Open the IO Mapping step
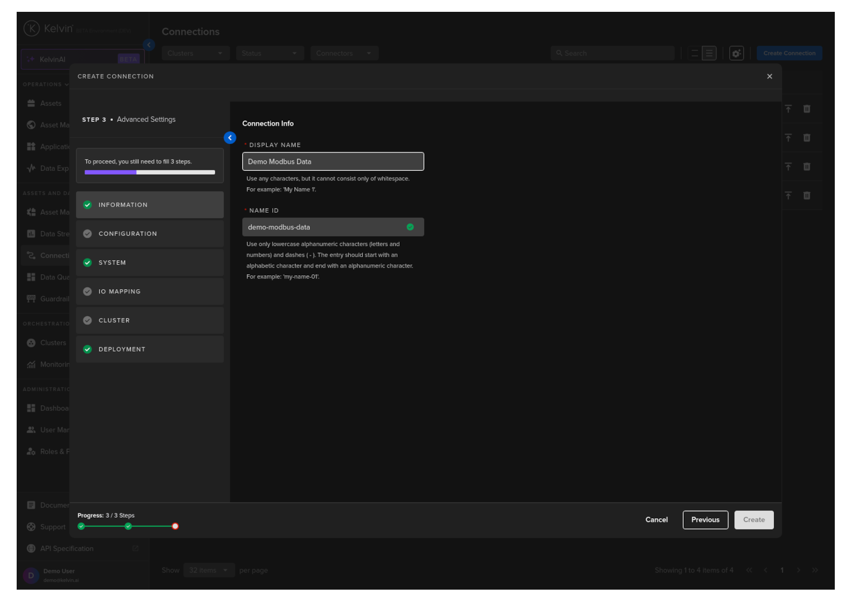The height and width of the screenshot is (602, 852). click(x=150, y=291)
